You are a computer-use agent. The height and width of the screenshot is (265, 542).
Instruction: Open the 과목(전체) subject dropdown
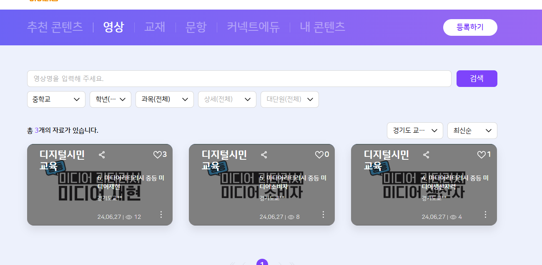(165, 99)
